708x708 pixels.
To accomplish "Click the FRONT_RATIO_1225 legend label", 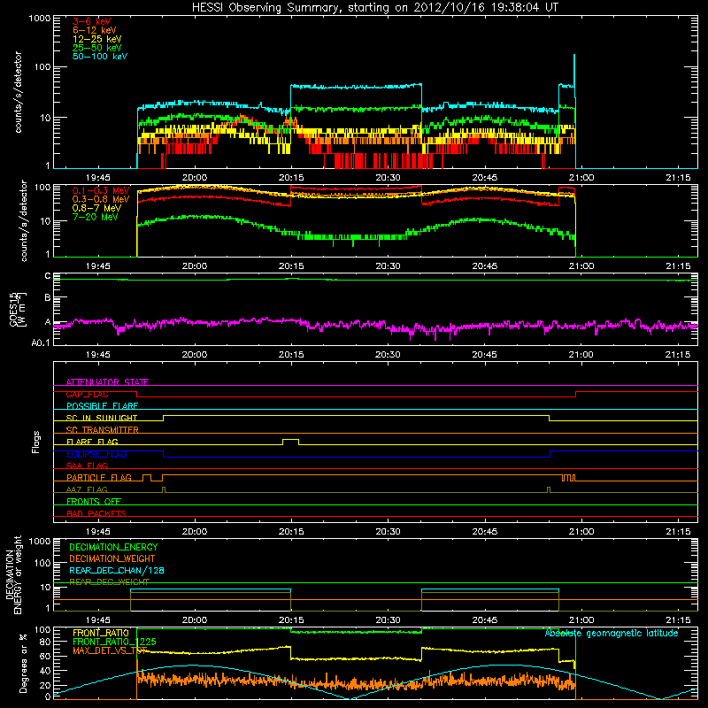I will [x=114, y=642].
